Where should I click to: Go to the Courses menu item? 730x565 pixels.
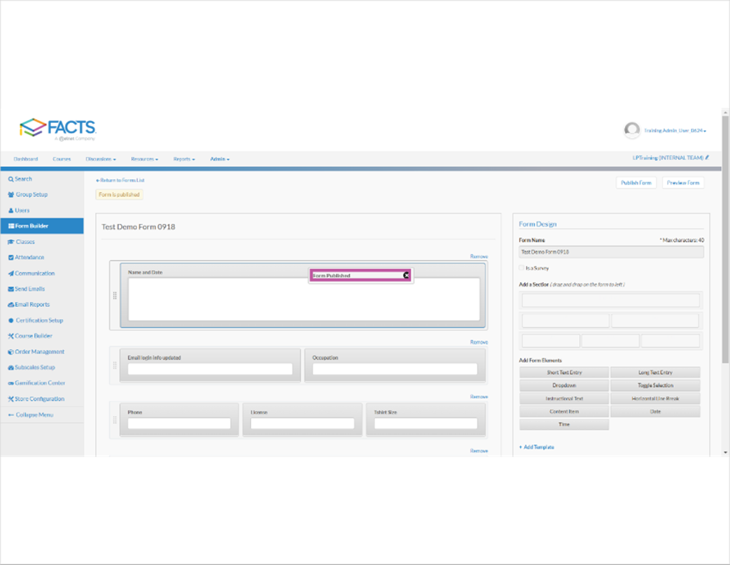coord(62,159)
